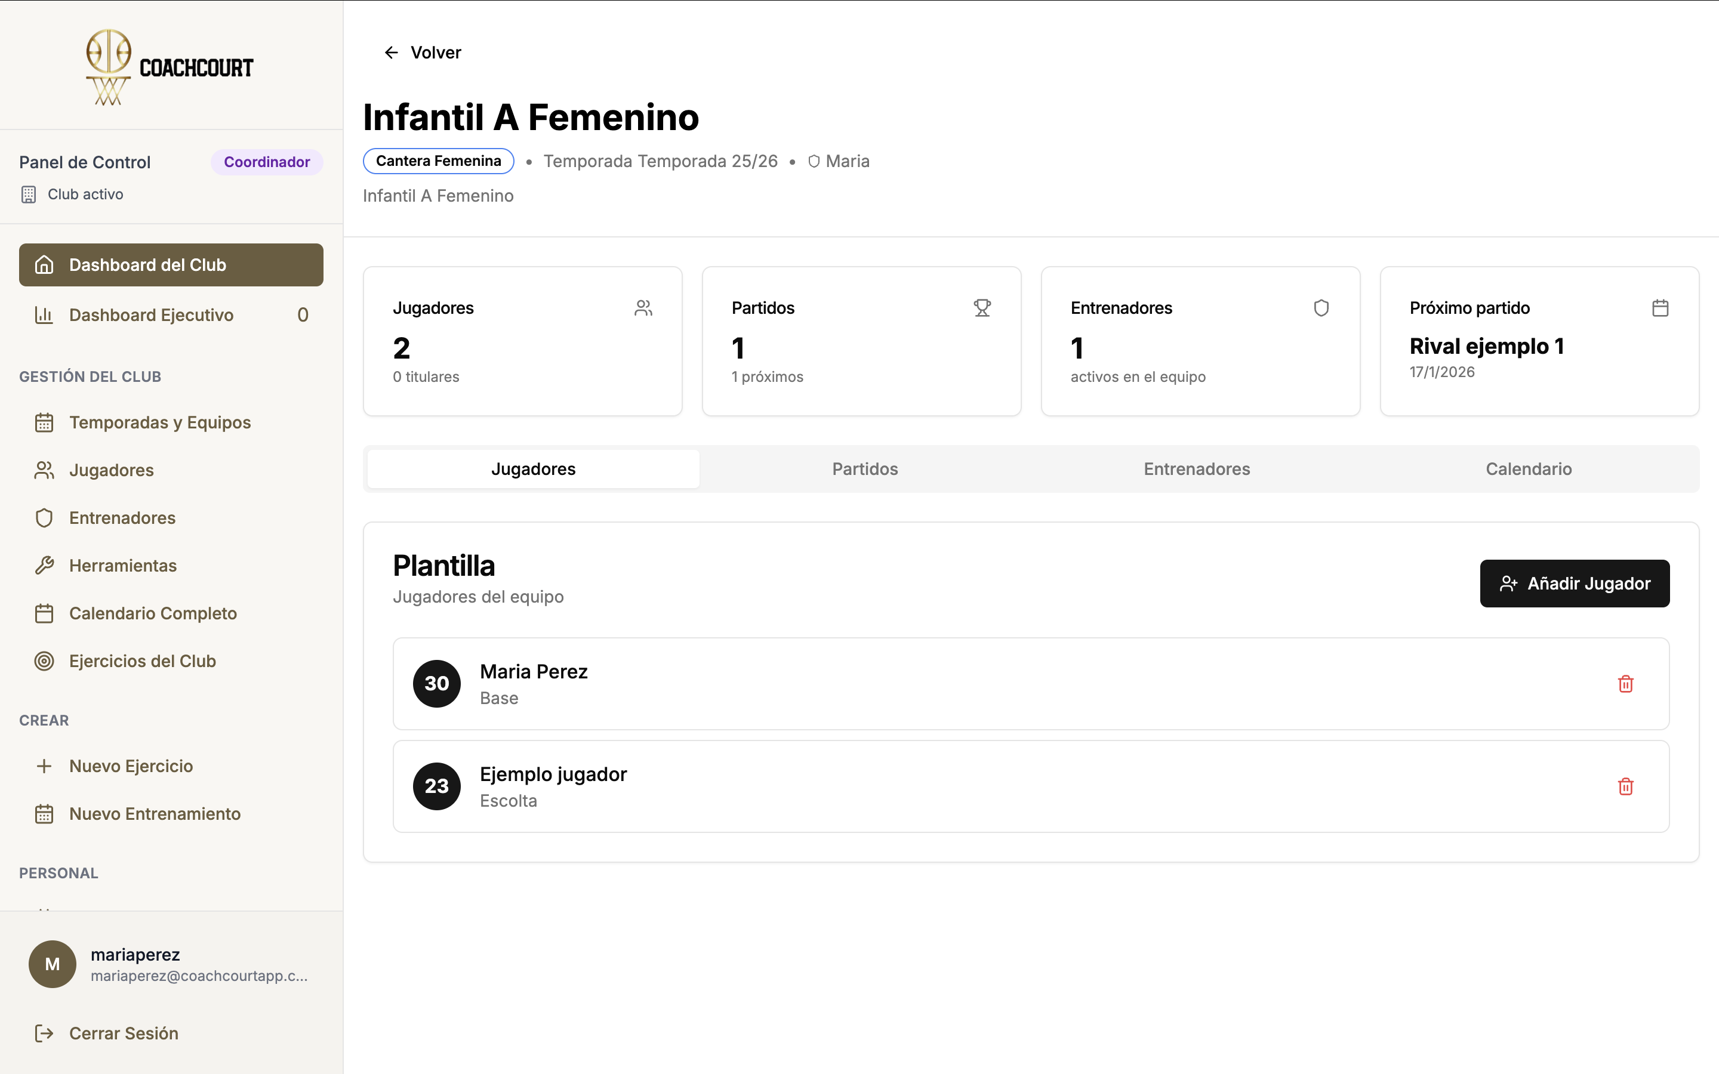1719x1074 pixels.
Task: Select the Entrenadores tab
Action: pos(1196,469)
